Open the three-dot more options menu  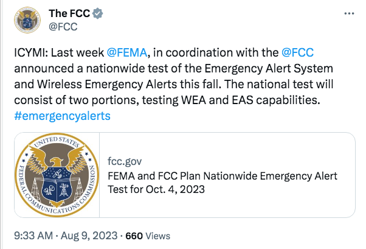pos(349,14)
